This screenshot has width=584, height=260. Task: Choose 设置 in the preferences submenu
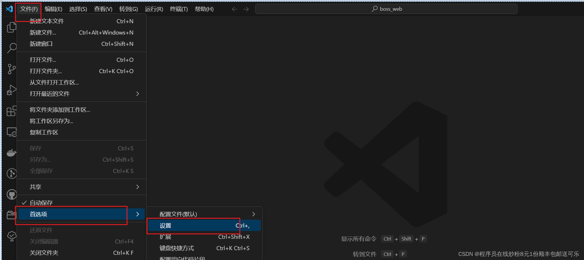click(204, 225)
